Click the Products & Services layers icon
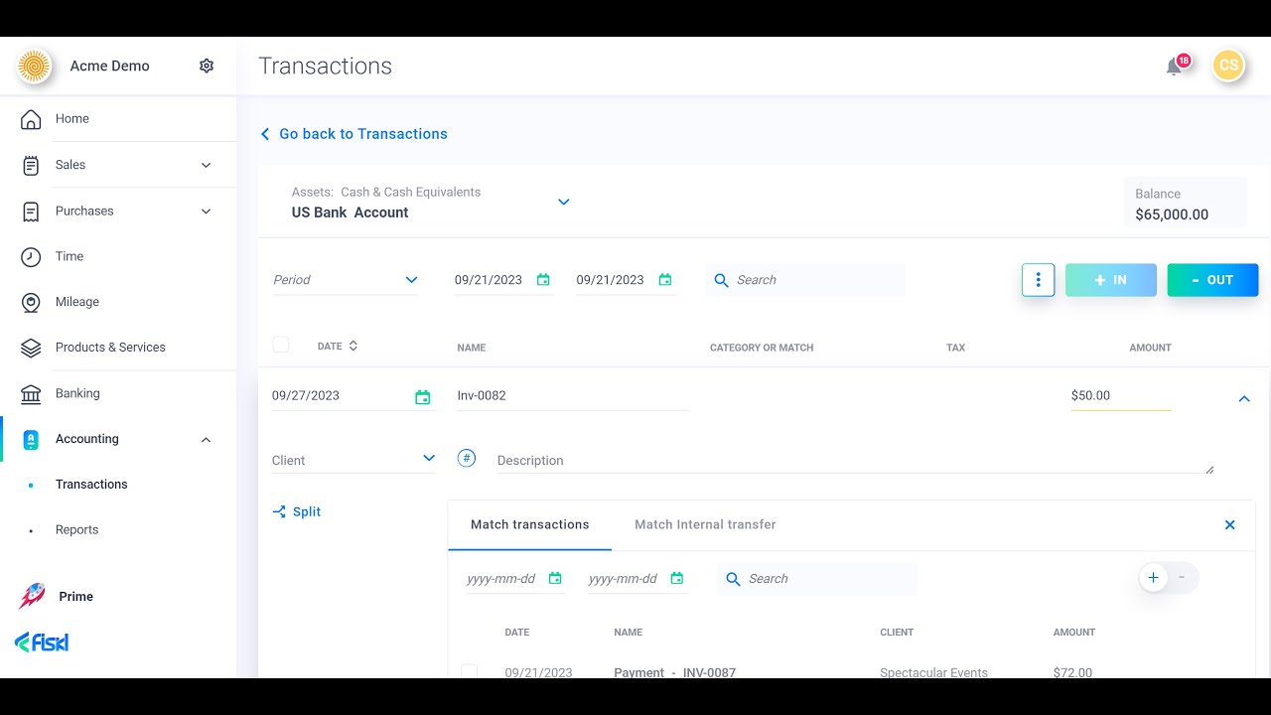 [31, 348]
